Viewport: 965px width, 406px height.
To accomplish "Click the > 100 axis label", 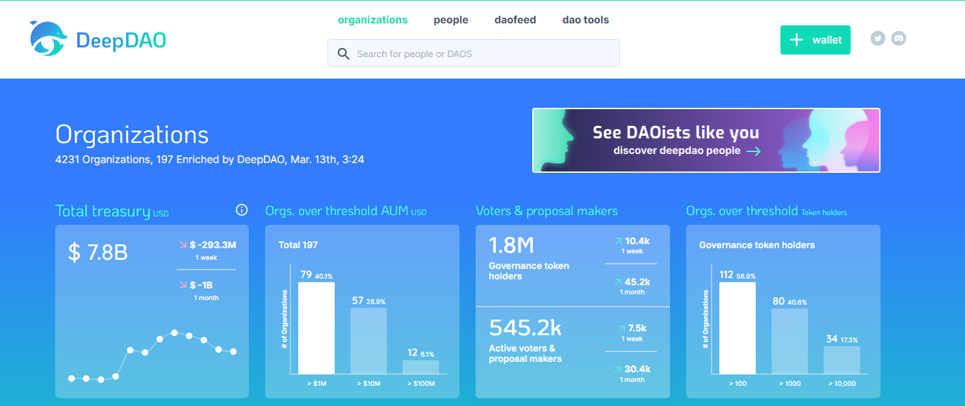I will (738, 384).
